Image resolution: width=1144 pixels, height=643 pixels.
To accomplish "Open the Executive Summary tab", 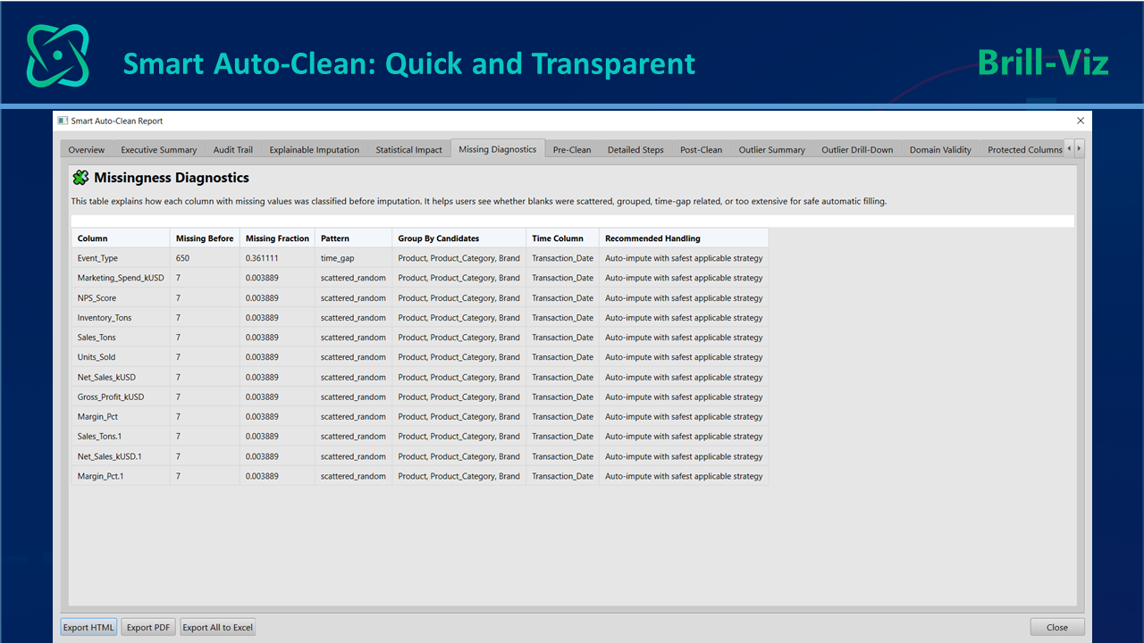I will pyautogui.click(x=159, y=149).
